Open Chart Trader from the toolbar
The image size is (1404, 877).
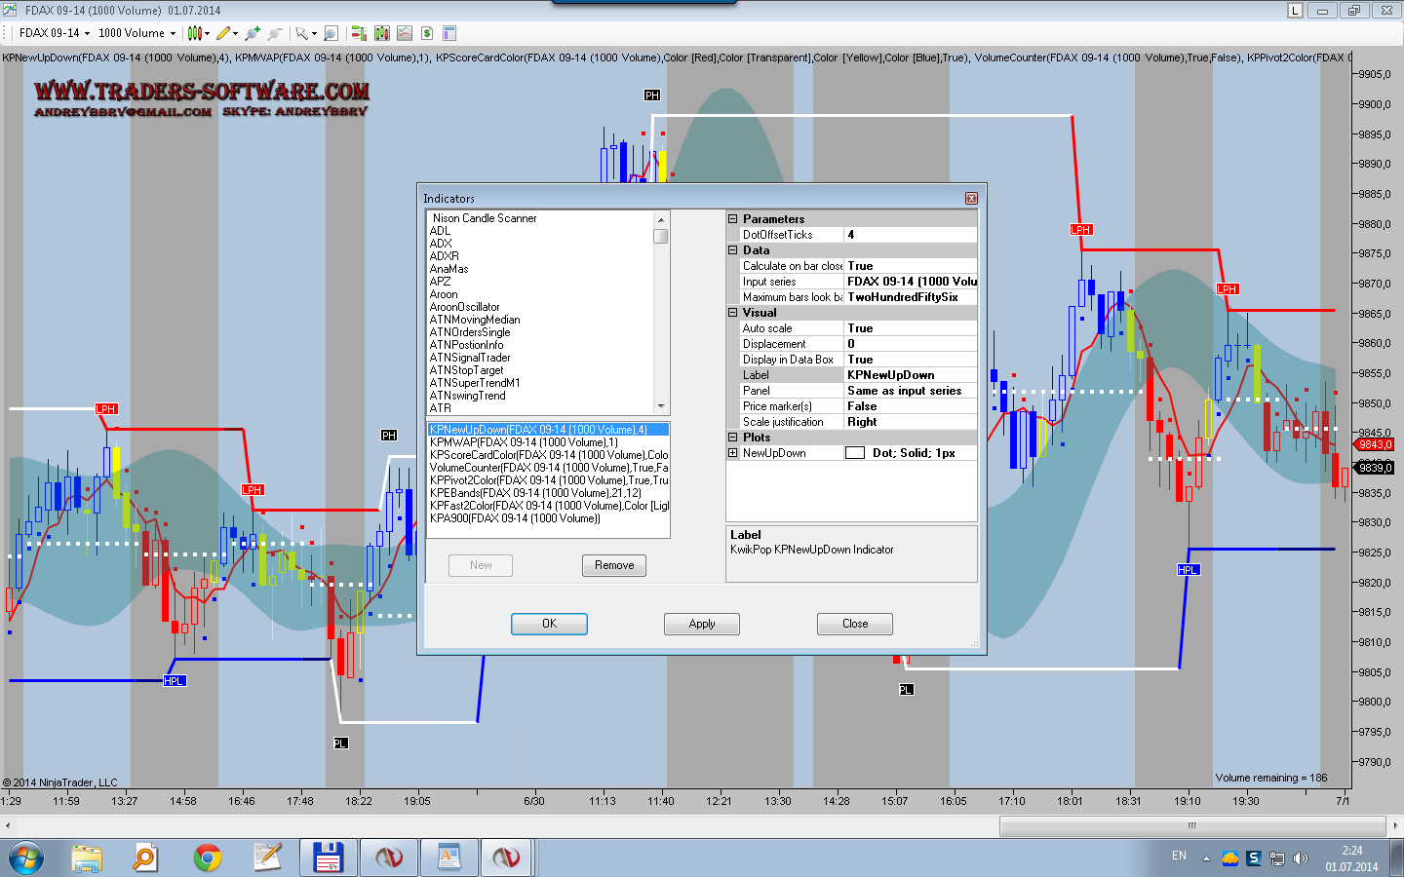coord(359,33)
